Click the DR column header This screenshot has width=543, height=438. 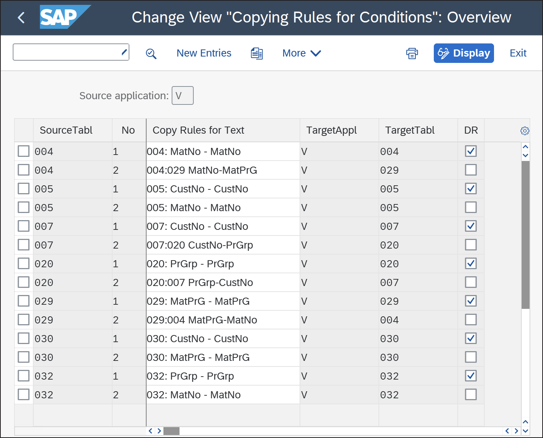tap(471, 130)
